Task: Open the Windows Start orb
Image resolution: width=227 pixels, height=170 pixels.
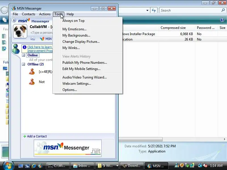Action: click(x=8, y=165)
